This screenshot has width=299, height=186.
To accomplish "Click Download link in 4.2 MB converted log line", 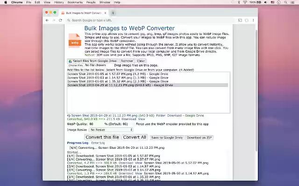I will (x=126, y=163).
